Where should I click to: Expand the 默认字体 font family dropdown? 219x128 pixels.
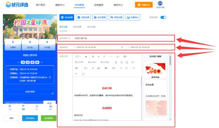click(x=93, y=62)
